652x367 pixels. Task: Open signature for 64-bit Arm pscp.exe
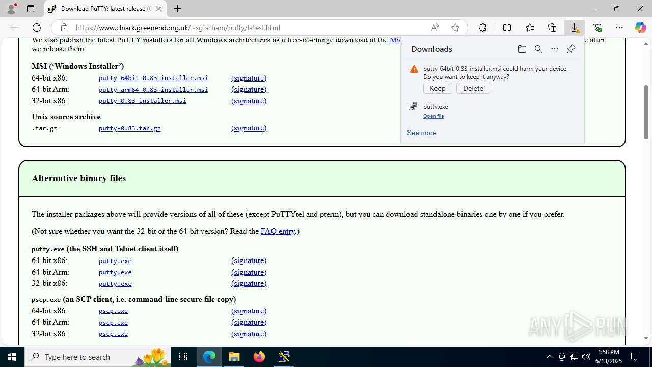pyautogui.click(x=249, y=322)
